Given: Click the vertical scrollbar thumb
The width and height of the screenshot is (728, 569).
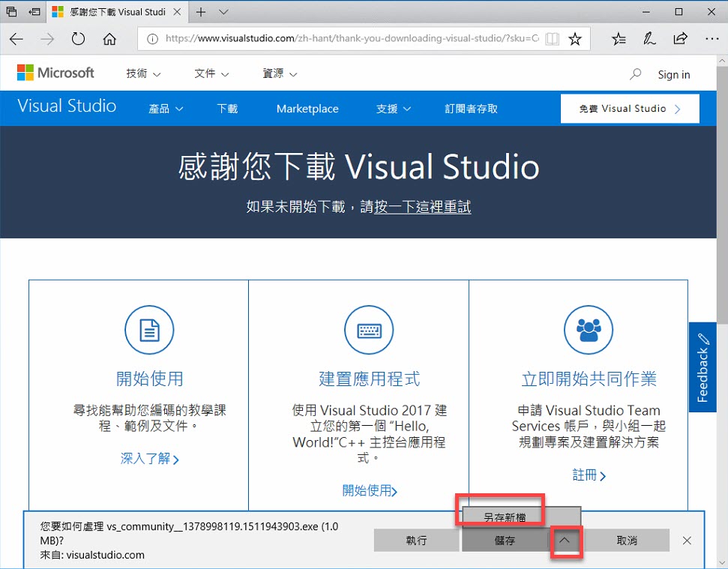Looking at the screenshot, I should click(x=722, y=195).
